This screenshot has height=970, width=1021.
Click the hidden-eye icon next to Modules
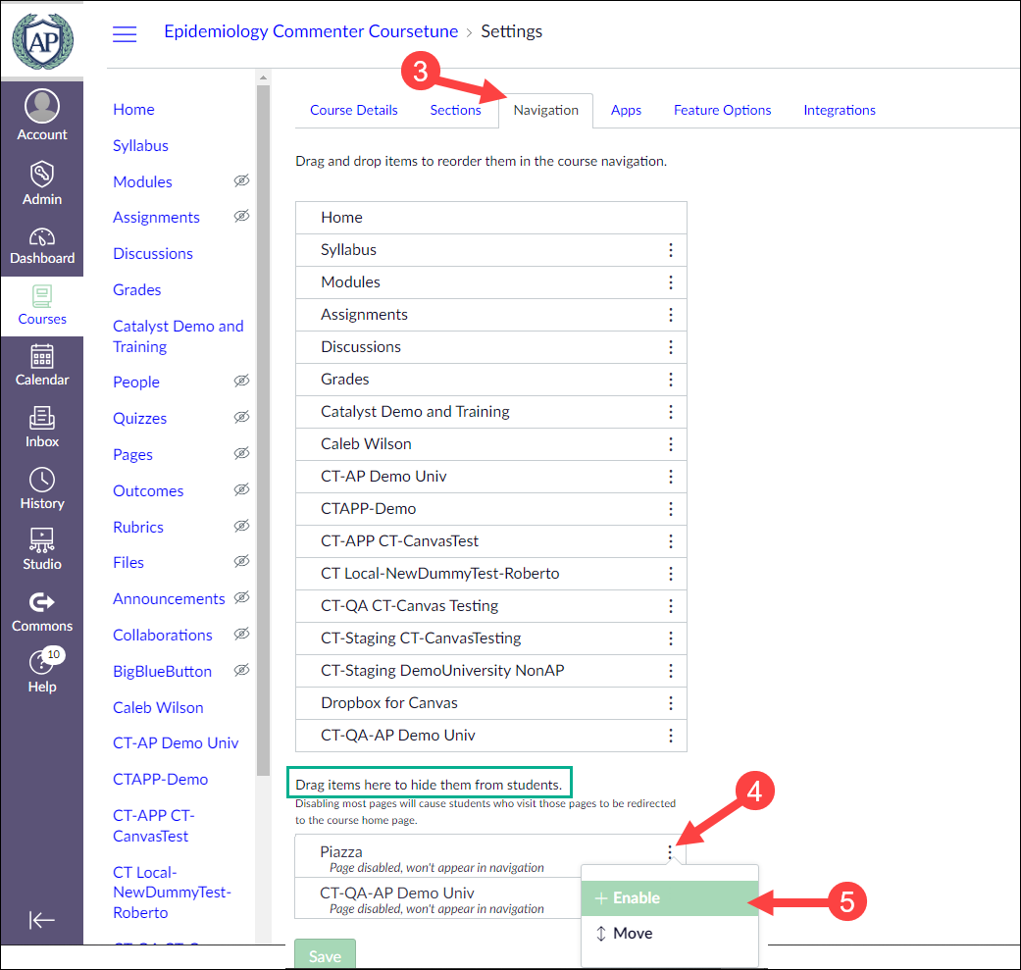click(241, 180)
